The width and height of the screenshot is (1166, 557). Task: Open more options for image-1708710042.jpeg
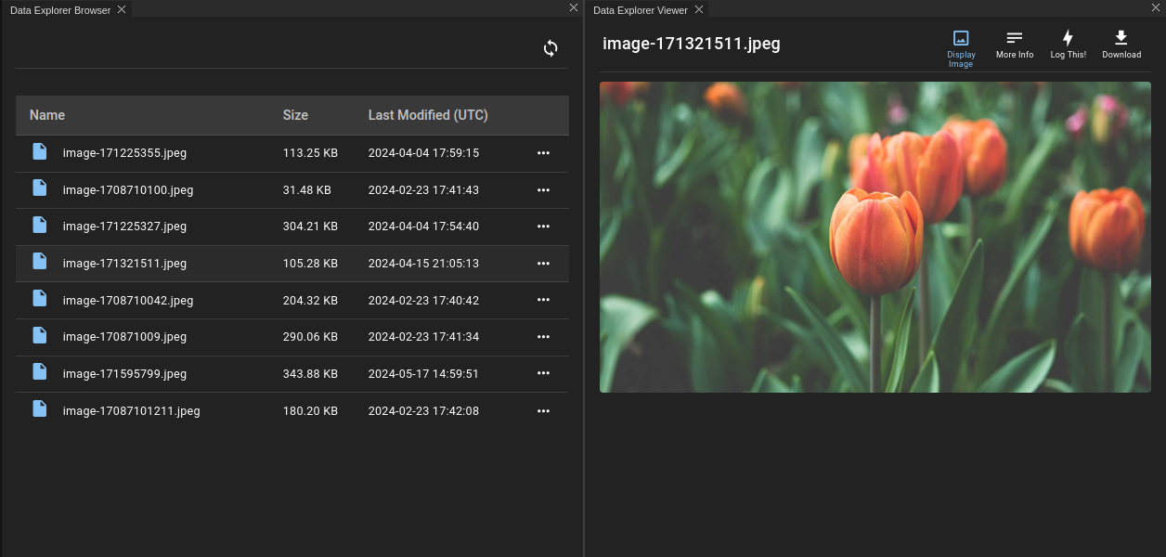coord(543,301)
